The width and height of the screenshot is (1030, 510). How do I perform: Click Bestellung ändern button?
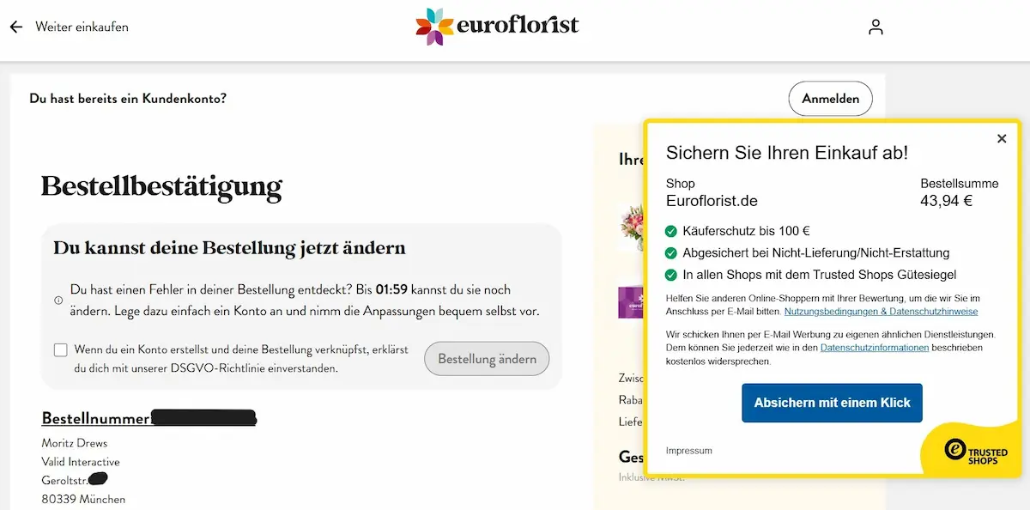487,359
